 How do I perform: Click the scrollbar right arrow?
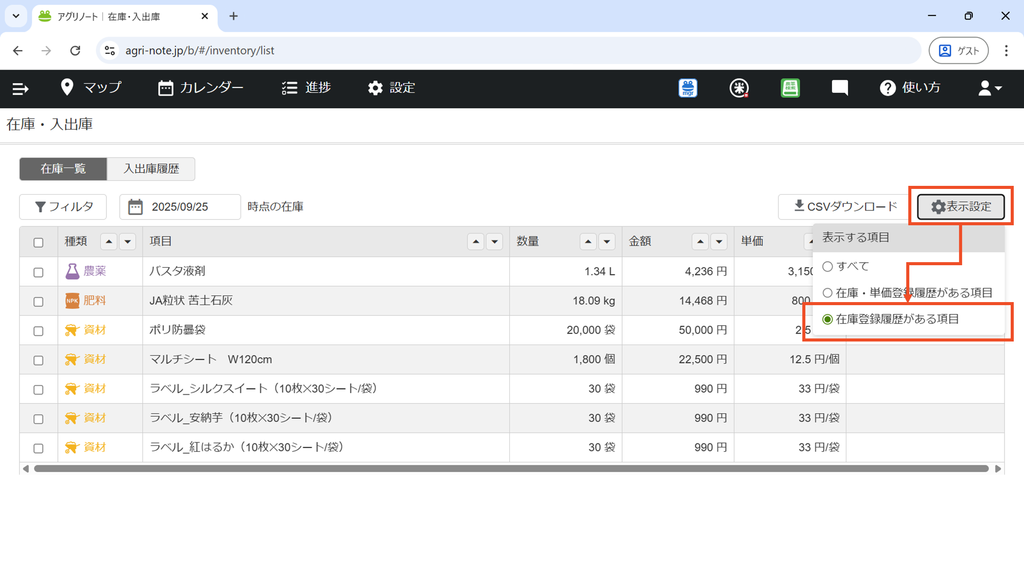998,468
